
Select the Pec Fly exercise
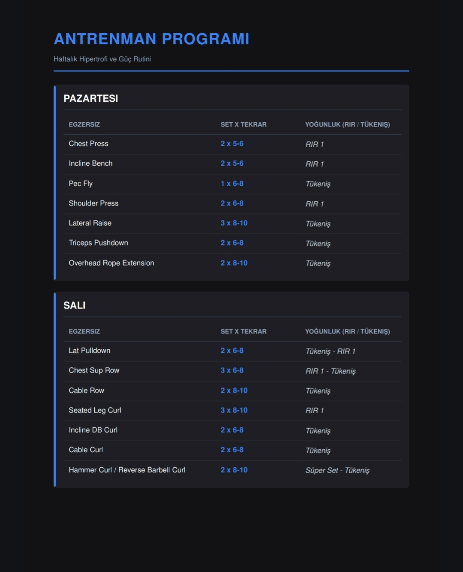(81, 184)
